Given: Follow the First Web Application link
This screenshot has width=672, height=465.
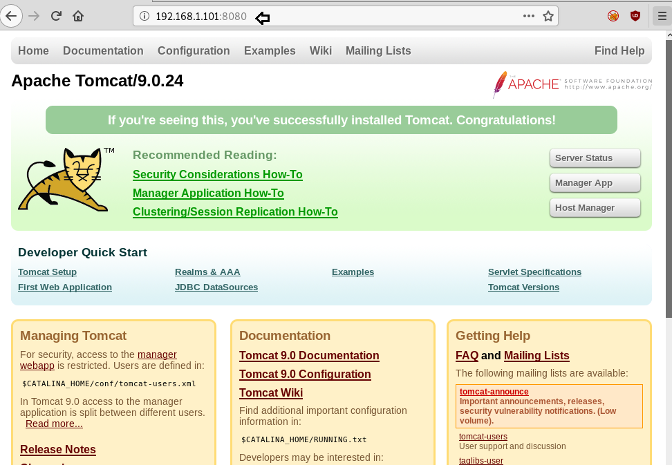Looking at the screenshot, I should (x=65, y=287).
